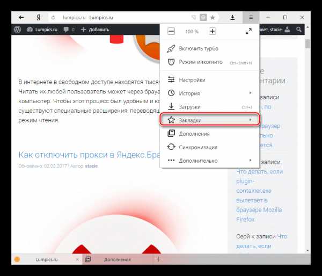Click the Дополнения tab favicon
This screenshot has width=322, height=276.
[x=88, y=259]
